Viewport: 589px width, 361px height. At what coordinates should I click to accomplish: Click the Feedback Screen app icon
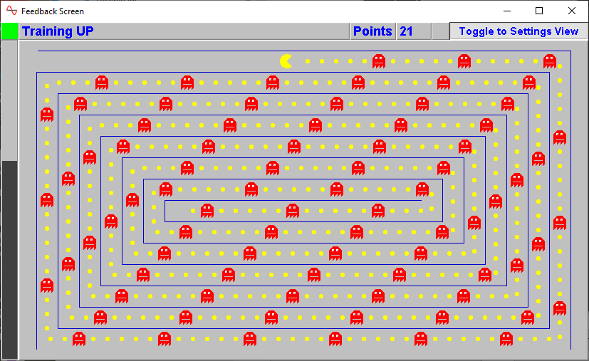11,11
